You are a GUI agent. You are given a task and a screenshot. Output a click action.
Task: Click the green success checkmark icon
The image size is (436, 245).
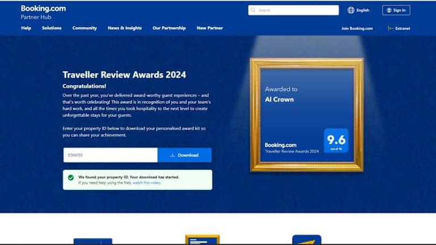pos(70,178)
